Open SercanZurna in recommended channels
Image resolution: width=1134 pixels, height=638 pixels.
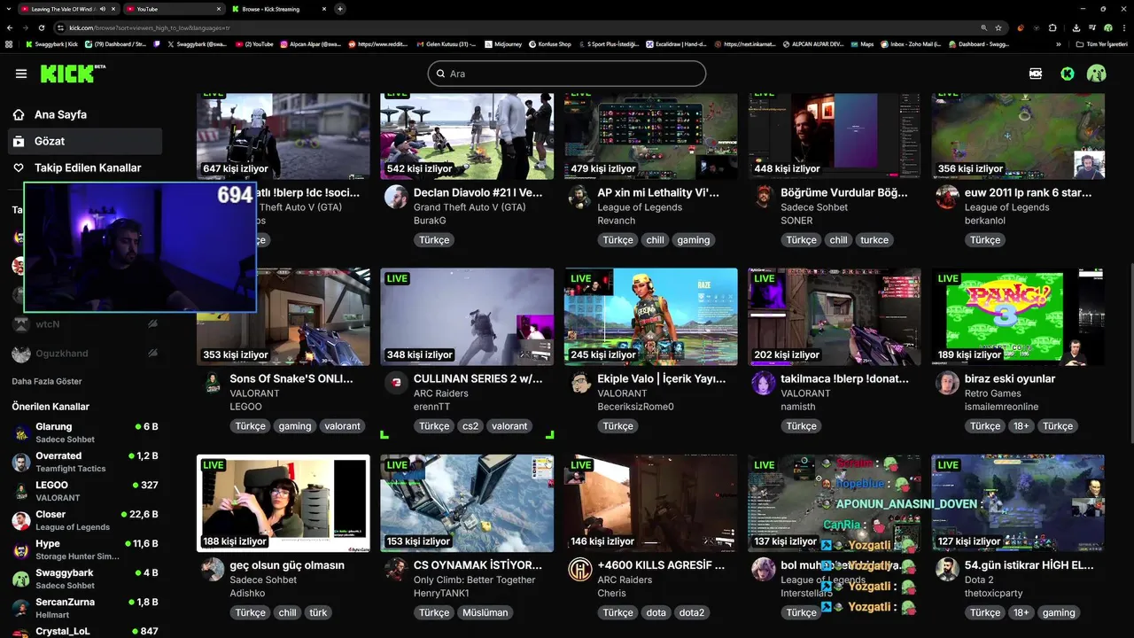pyautogui.click(x=85, y=608)
